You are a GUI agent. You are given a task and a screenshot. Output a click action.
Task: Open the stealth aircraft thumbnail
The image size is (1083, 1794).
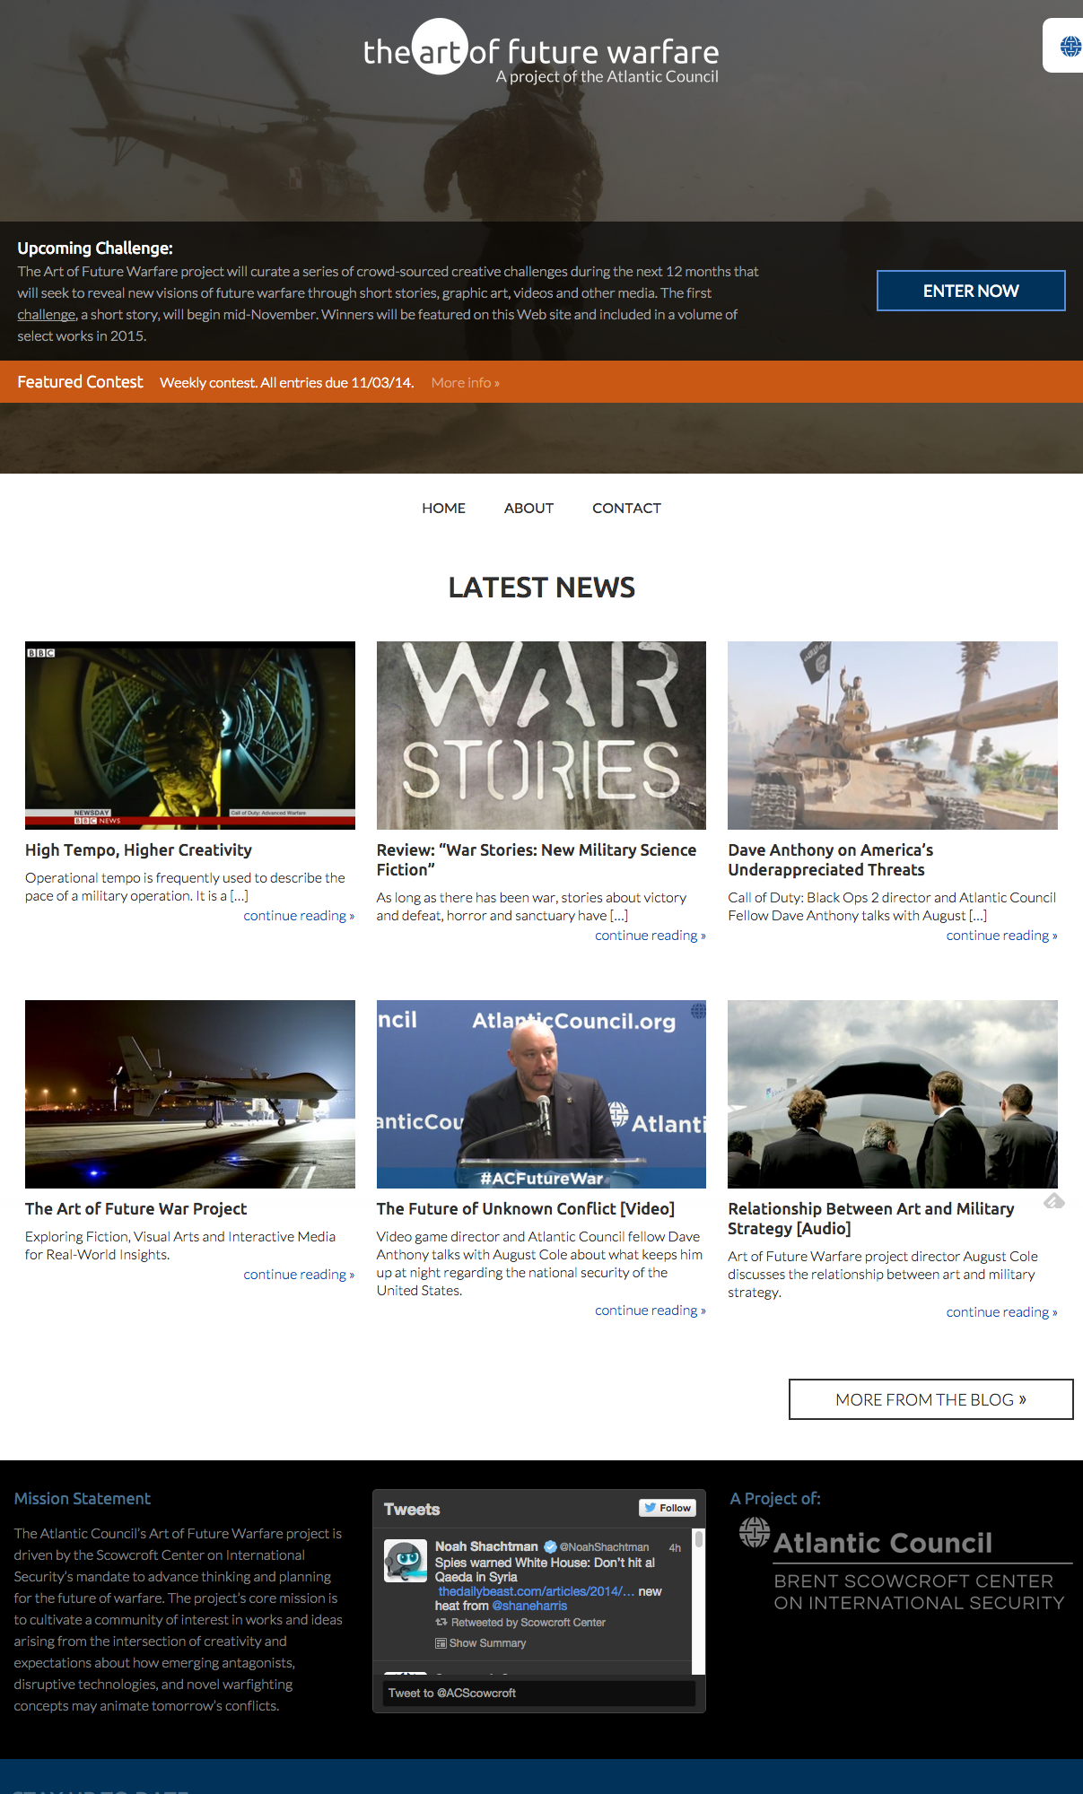893,1094
